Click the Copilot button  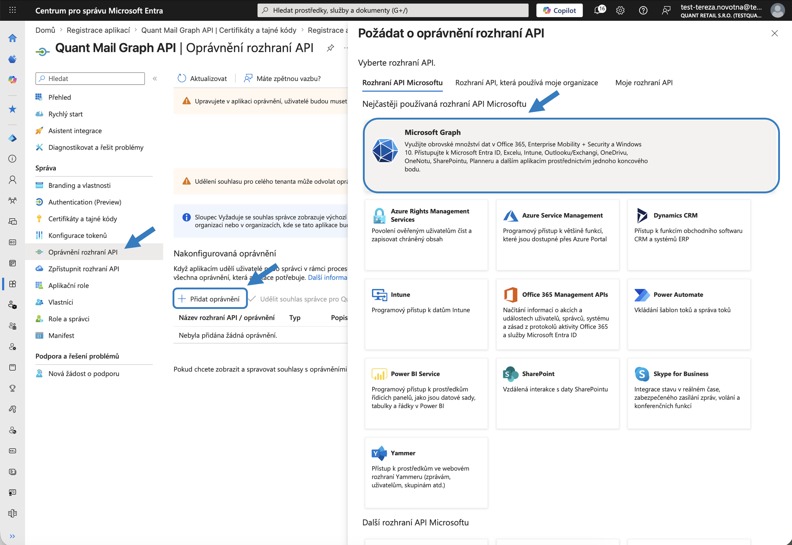click(x=559, y=10)
